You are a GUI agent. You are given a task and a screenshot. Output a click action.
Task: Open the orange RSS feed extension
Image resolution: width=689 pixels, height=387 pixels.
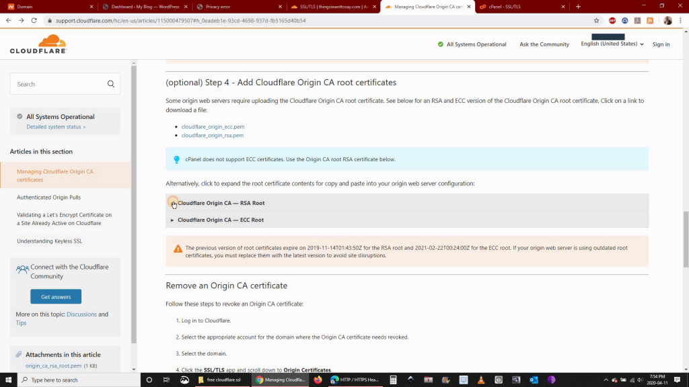click(650, 21)
